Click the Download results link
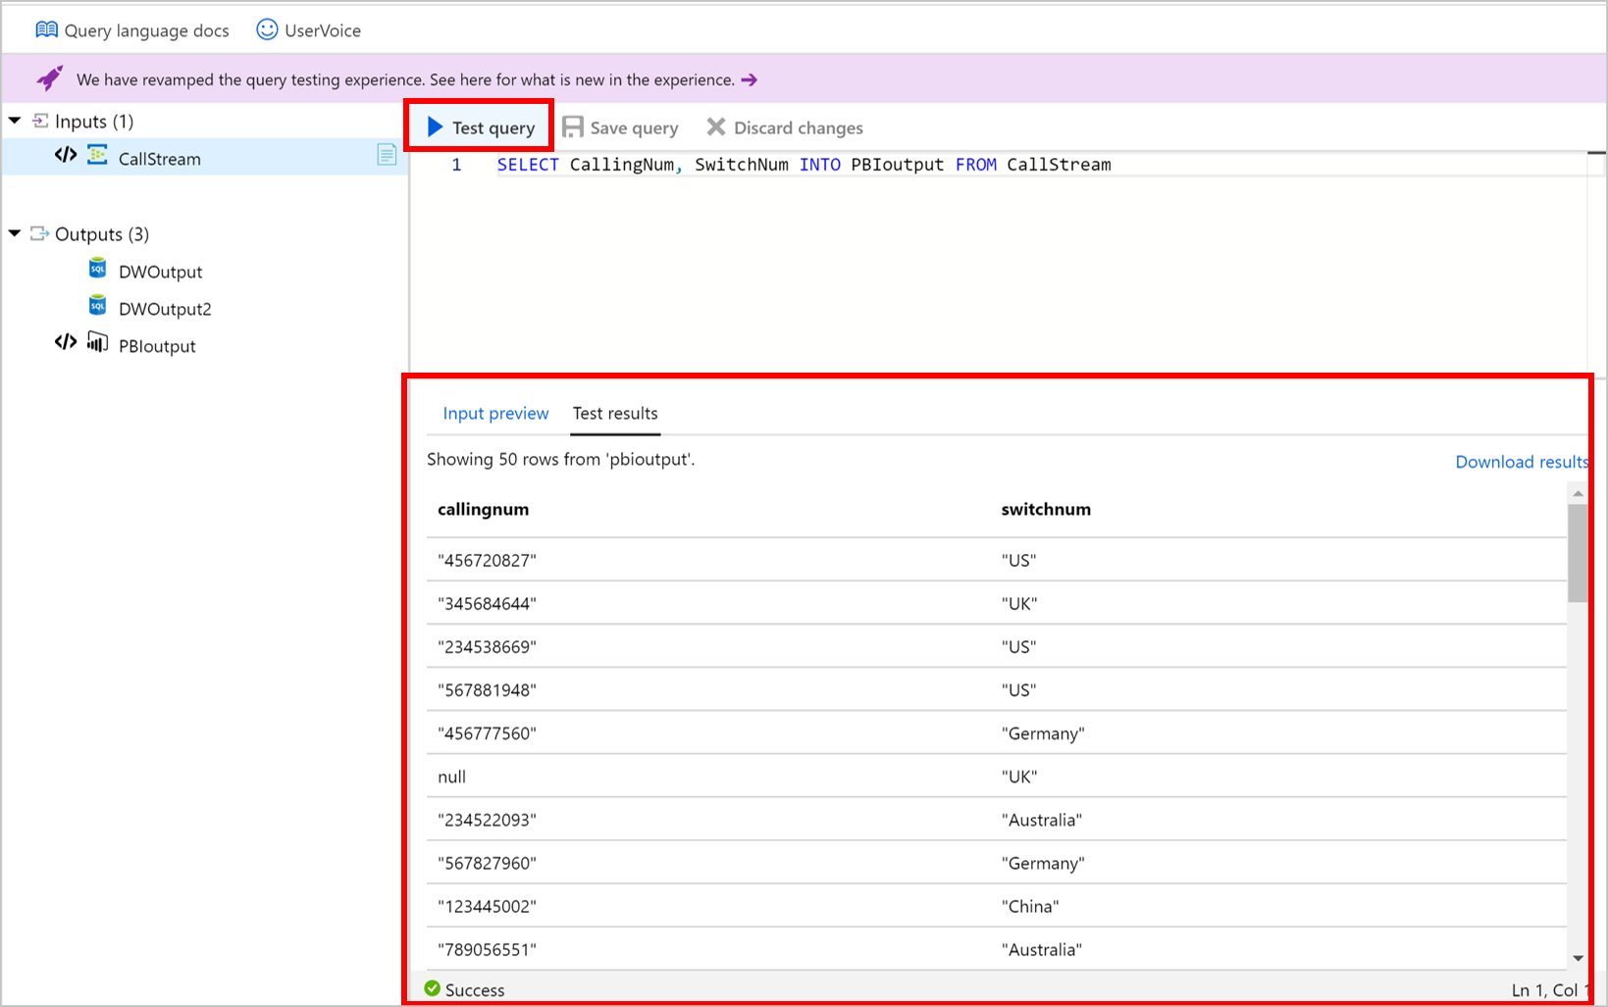This screenshot has width=1608, height=1007. coord(1521,461)
